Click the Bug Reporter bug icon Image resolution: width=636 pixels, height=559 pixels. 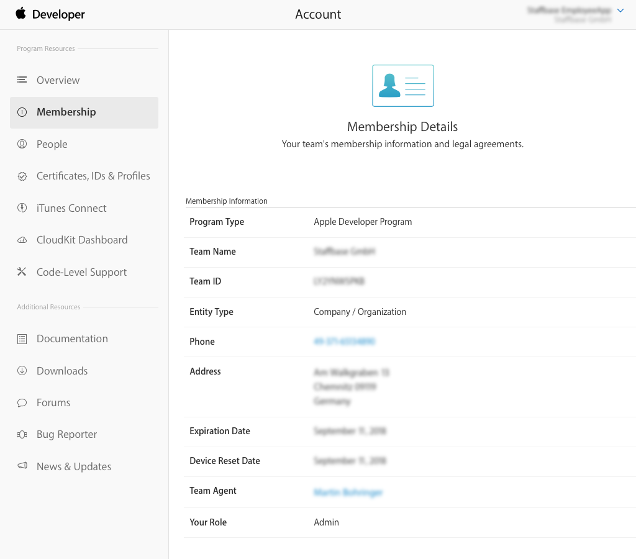coord(22,435)
